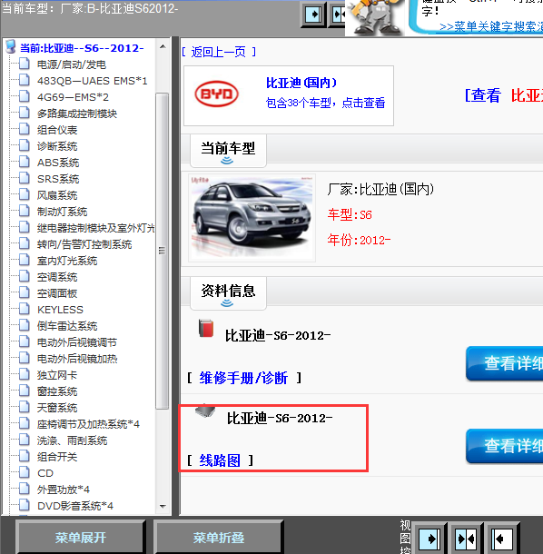Image resolution: width=543 pixels, height=554 pixels.
Task: Click the 厂家:比亚迪(国内) text
Action: [x=380, y=190]
